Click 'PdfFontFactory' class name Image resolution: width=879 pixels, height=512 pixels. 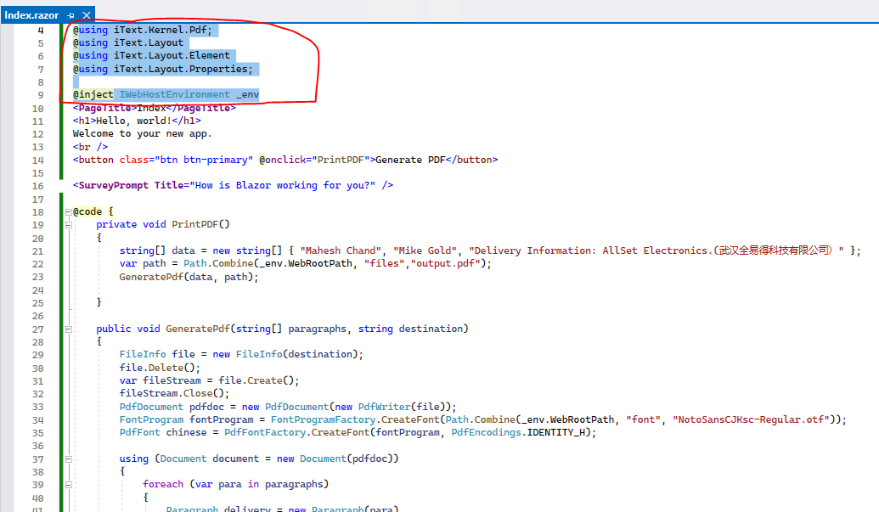click(265, 433)
